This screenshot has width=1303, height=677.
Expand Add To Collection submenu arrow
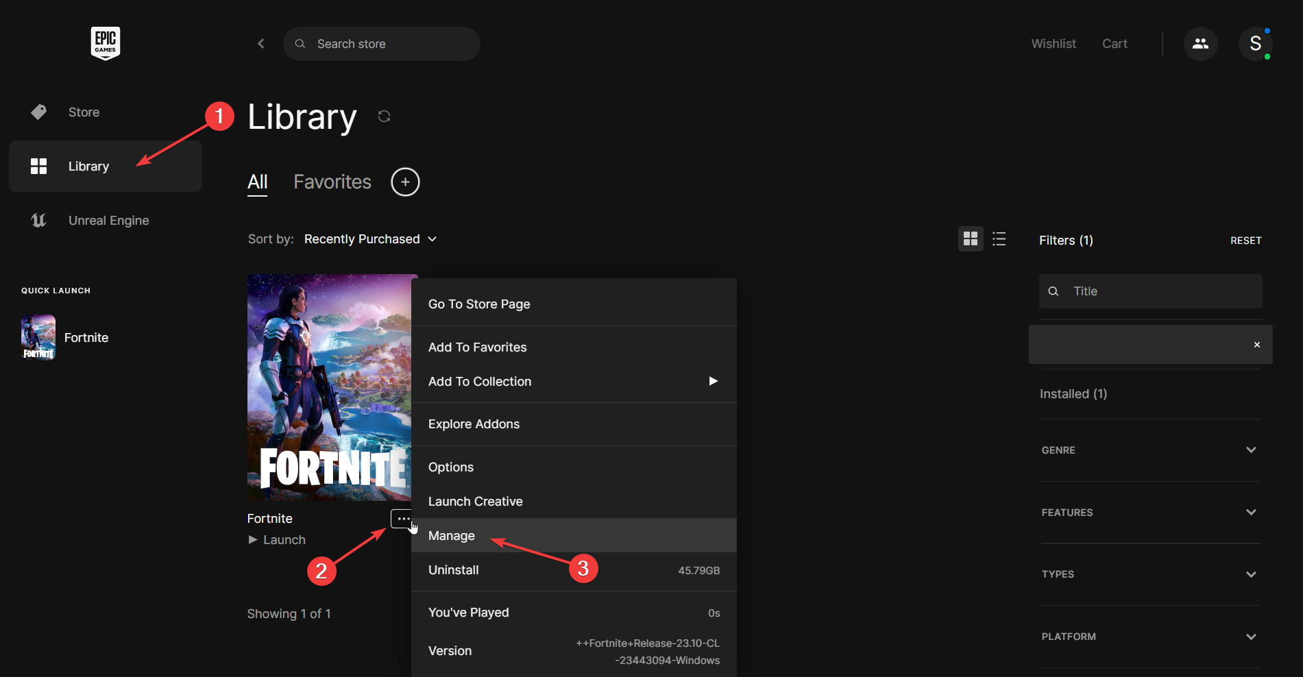coord(714,381)
